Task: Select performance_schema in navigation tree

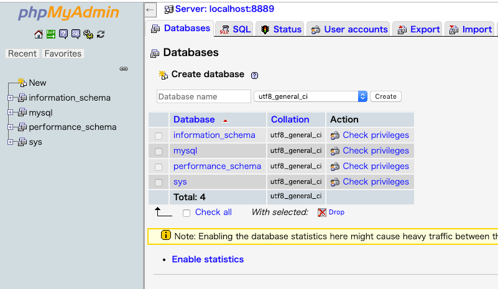Action: 72,127
